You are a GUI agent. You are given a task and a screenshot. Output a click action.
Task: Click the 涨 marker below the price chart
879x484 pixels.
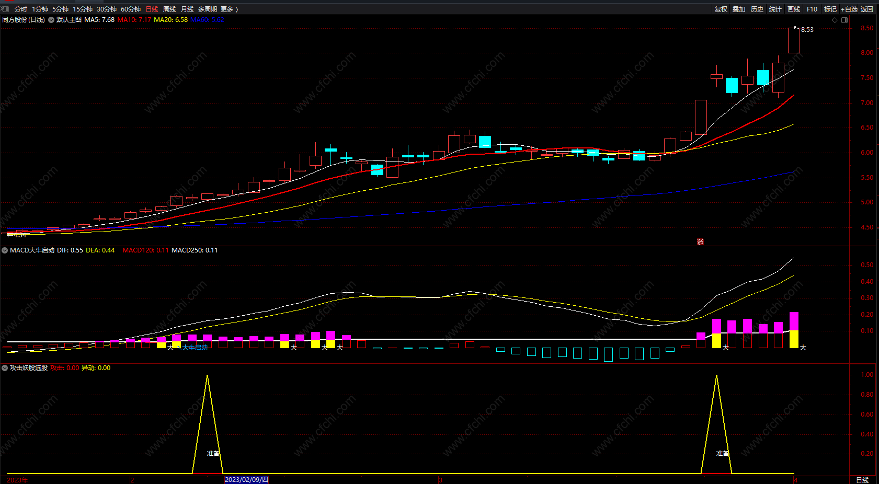(700, 242)
